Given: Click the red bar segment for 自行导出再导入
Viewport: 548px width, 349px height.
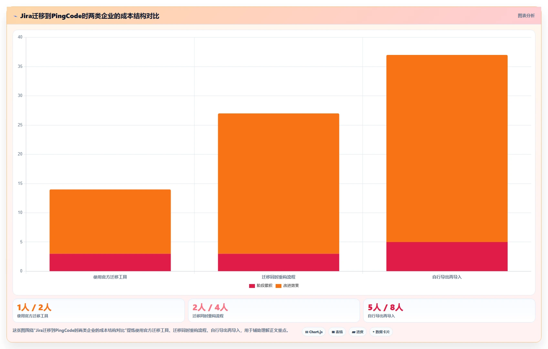Looking at the screenshot, I should coord(447,257).
